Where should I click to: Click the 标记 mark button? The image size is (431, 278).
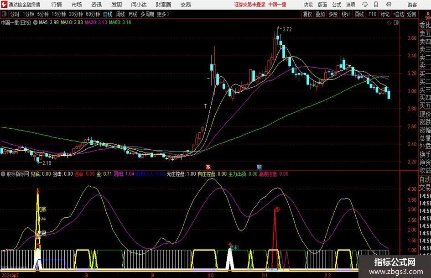pos(385,14)
